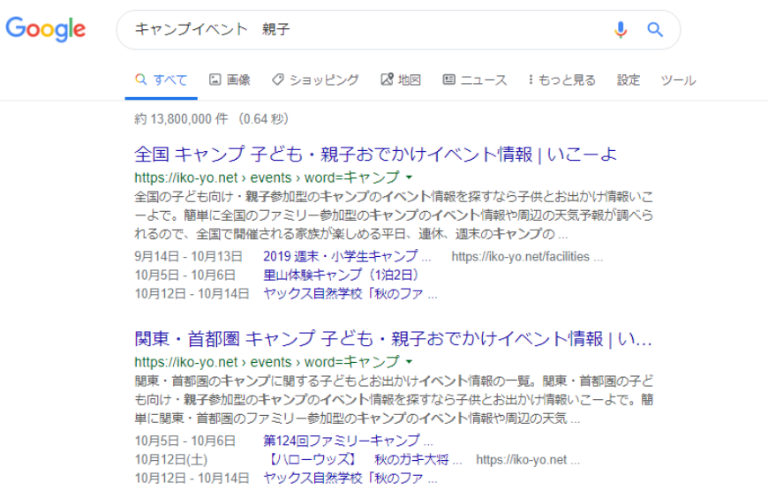
Task: Select the すべて tab
Action: [162, 79]
